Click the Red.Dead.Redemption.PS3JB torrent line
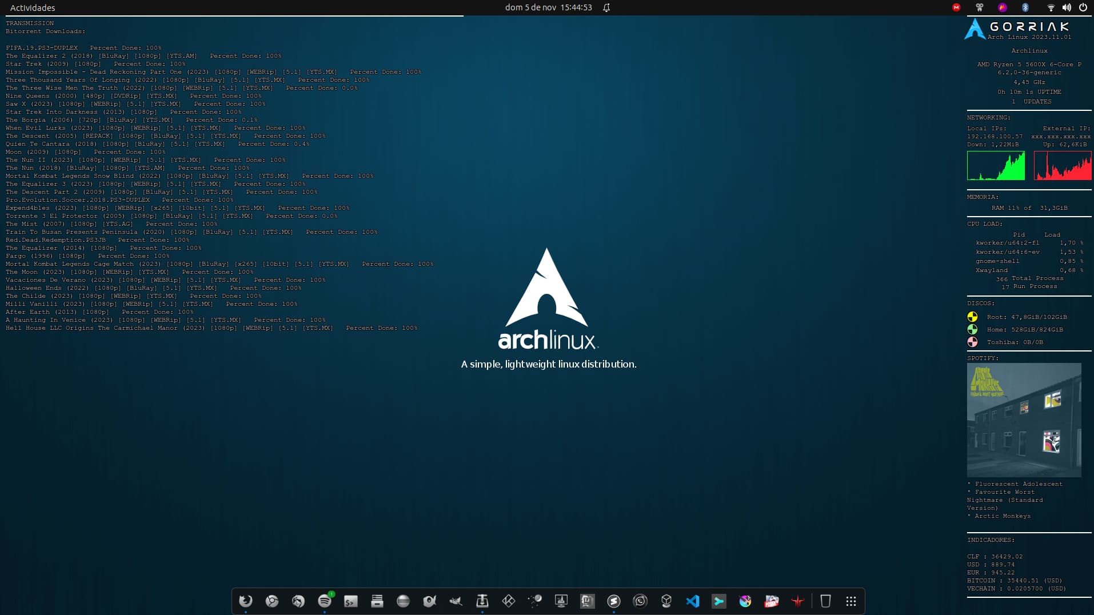The width and height of the screenshot is (1094, 615). 98,240
